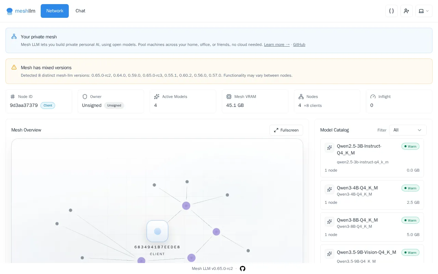The height and width of the screenshot is (274, 438).
Task: Click the Unsigned owner badge
Action: pyautogui.click(x=114, y=105)
